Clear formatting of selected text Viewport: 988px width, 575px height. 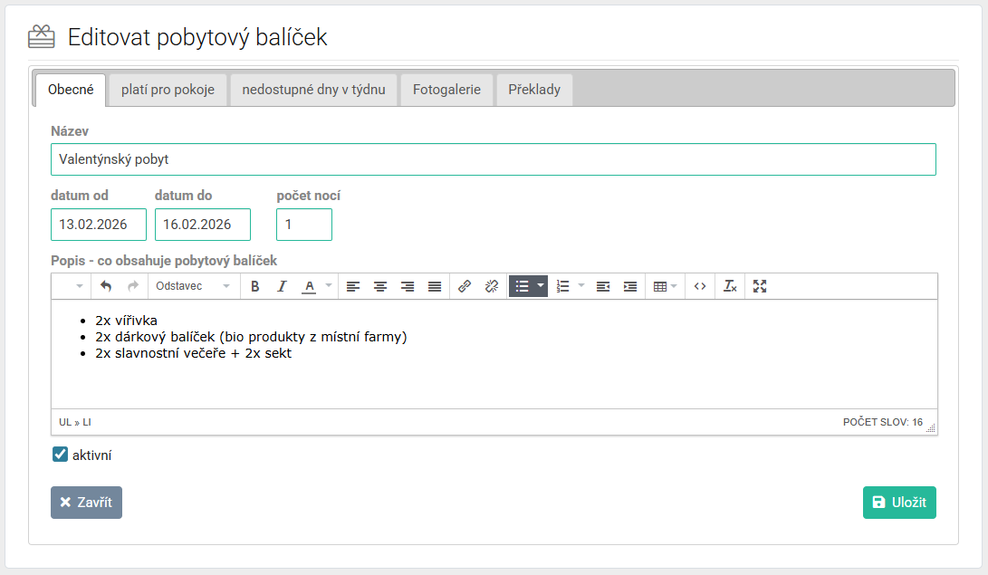point(730,286)
